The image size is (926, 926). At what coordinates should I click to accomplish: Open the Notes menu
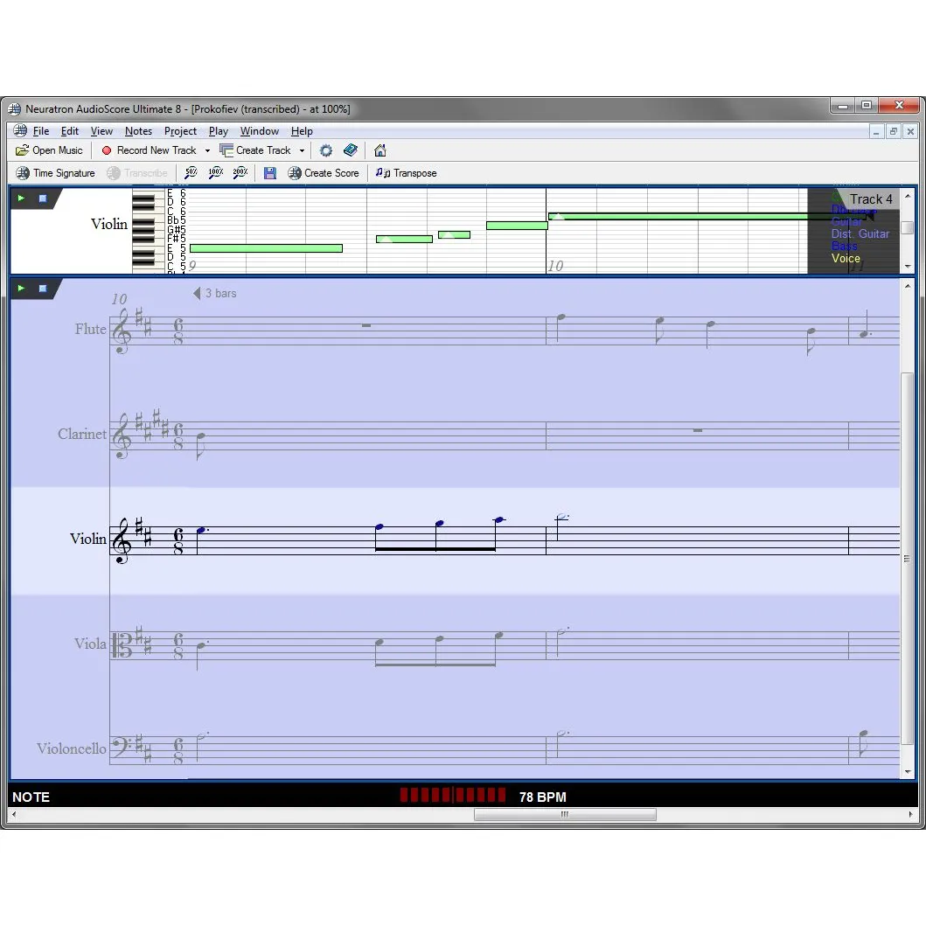tap(138, 131)
